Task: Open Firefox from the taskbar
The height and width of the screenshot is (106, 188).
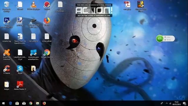Action: point(44,103)
